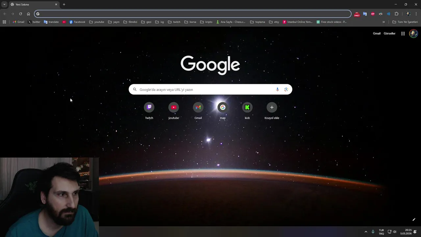
Task: Search by image with the Google Lens icon
Action: (286, 90)
